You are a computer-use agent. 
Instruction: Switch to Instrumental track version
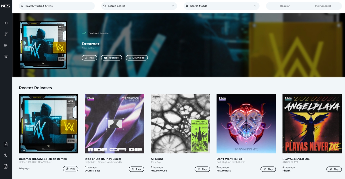[323, 6]
